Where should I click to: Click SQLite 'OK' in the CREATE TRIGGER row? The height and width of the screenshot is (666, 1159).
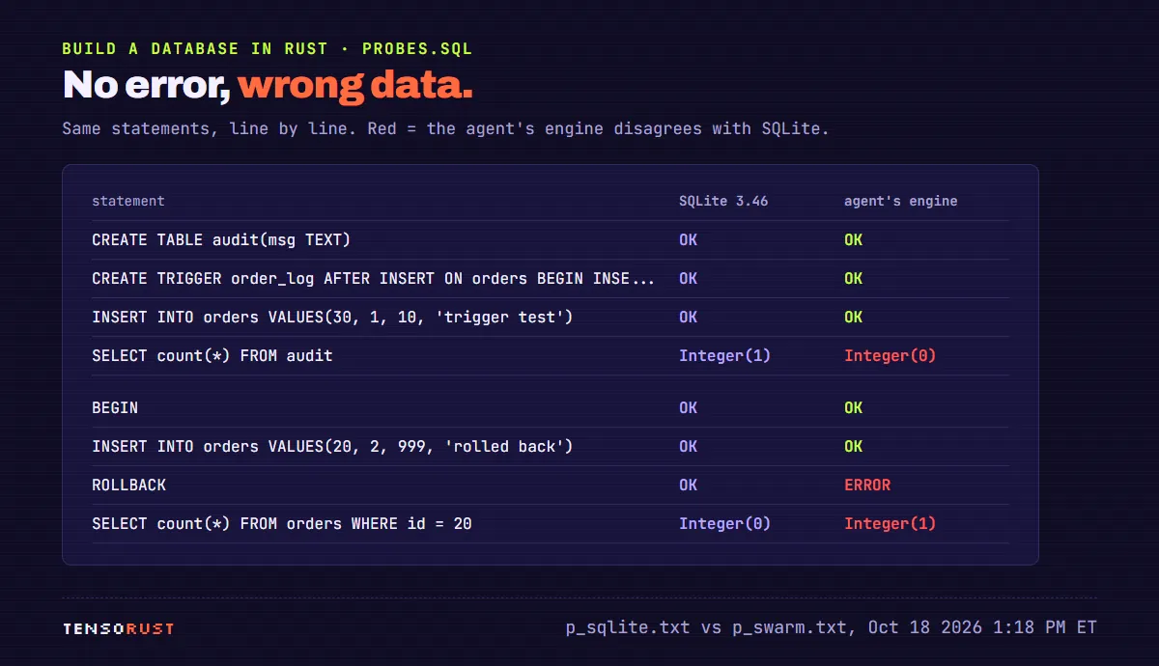coord(688,278)
